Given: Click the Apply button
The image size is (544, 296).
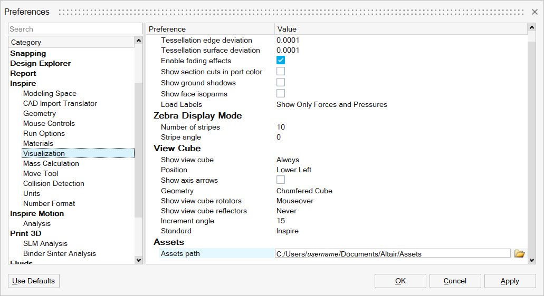Looking at the screenshot, I should [x=509, y=281].
